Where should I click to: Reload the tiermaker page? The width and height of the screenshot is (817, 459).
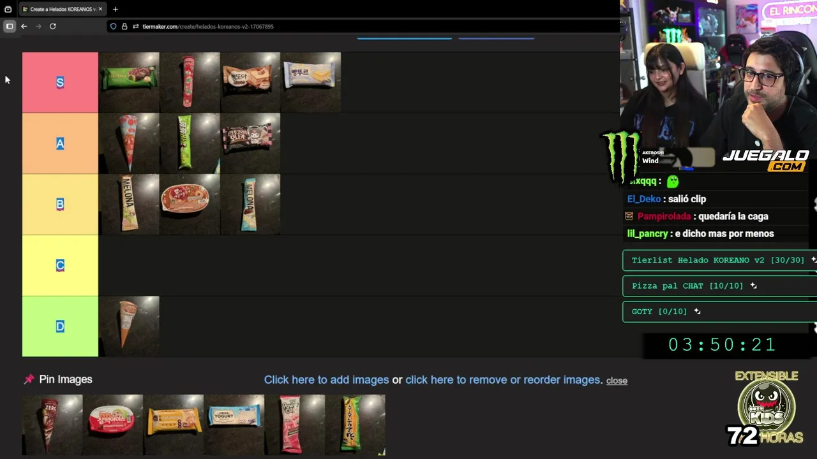tap(53, 26)
